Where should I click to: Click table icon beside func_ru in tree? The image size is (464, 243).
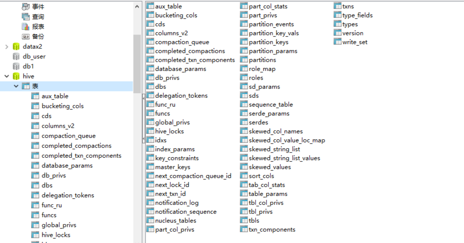click(x=35, y=205)
